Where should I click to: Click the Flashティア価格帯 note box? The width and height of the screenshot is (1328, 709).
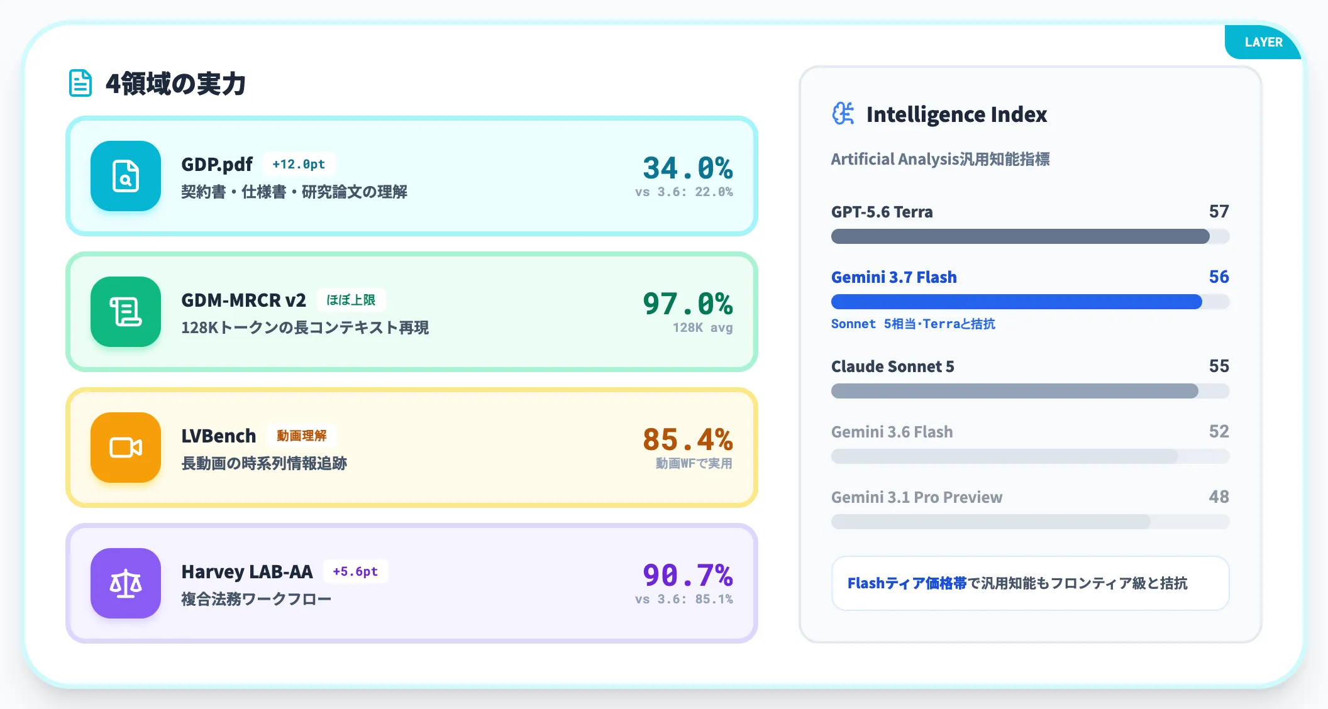pos(1030,583)
